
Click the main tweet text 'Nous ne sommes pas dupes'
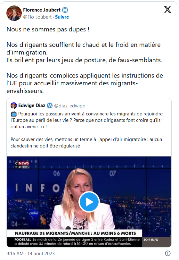48,29
